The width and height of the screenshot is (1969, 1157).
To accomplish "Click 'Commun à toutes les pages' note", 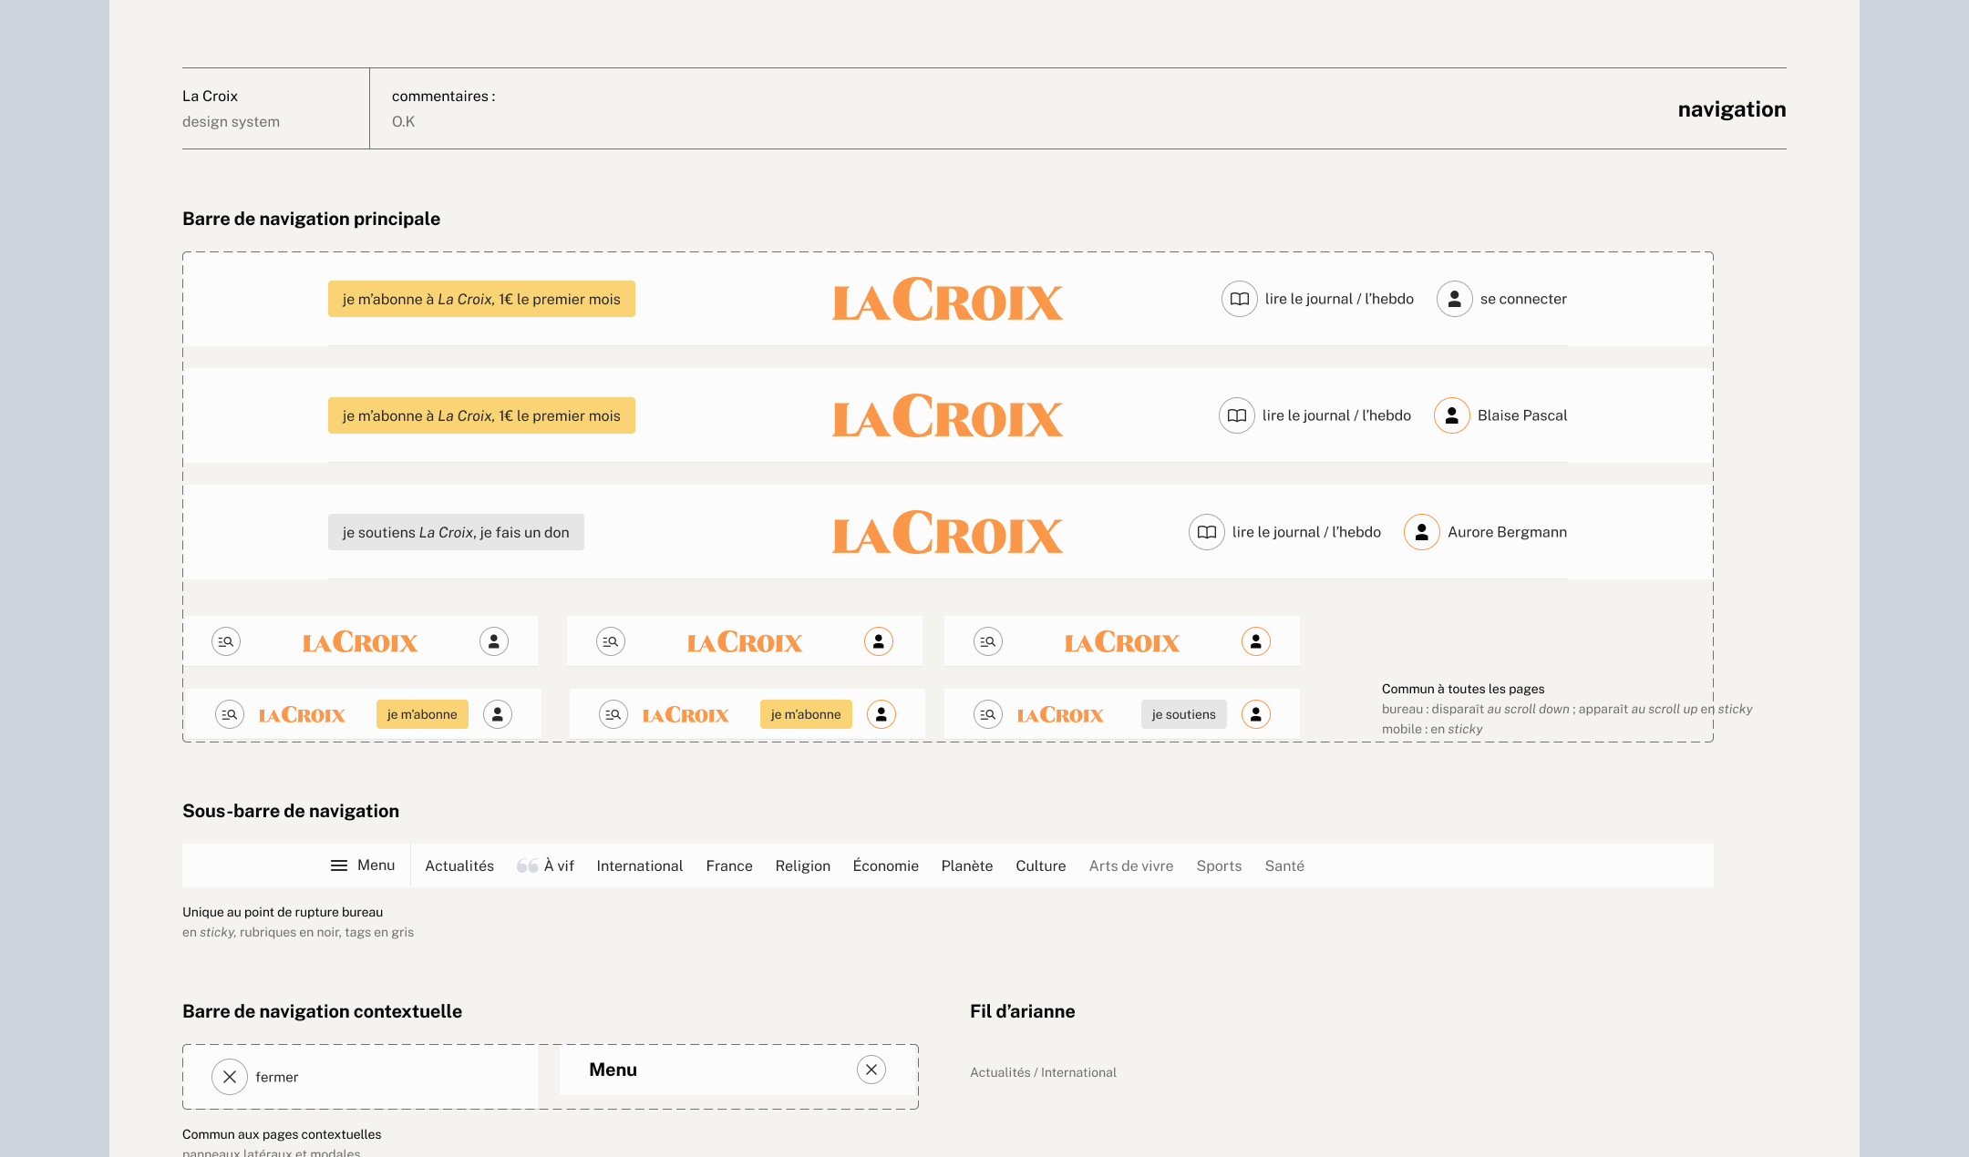I will [1463, 689].
